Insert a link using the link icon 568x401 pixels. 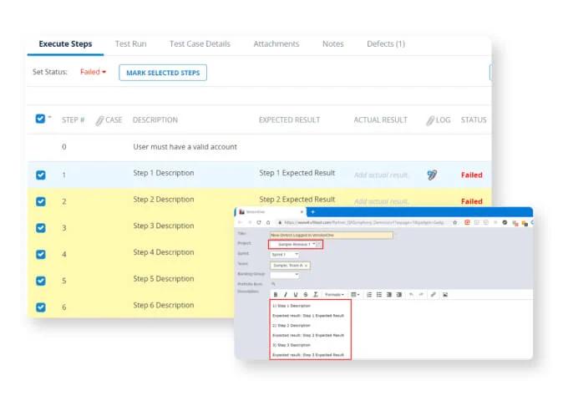tap(433, 294)
